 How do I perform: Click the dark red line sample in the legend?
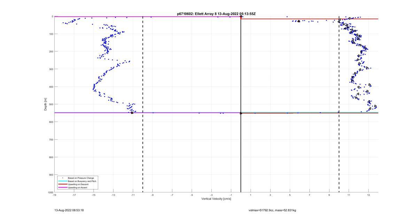point(62,184)
